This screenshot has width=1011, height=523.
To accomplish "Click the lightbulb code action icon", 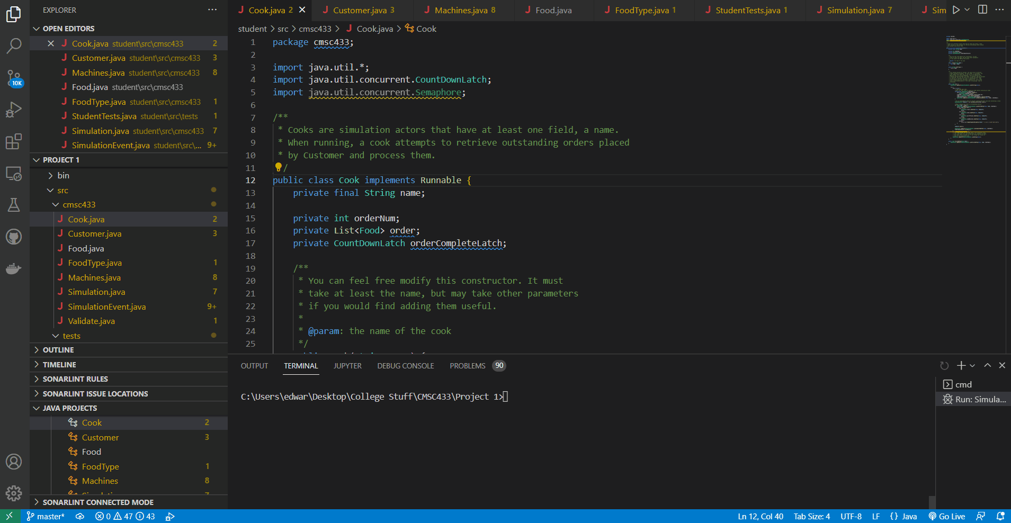I will click(x=278, y=167).
